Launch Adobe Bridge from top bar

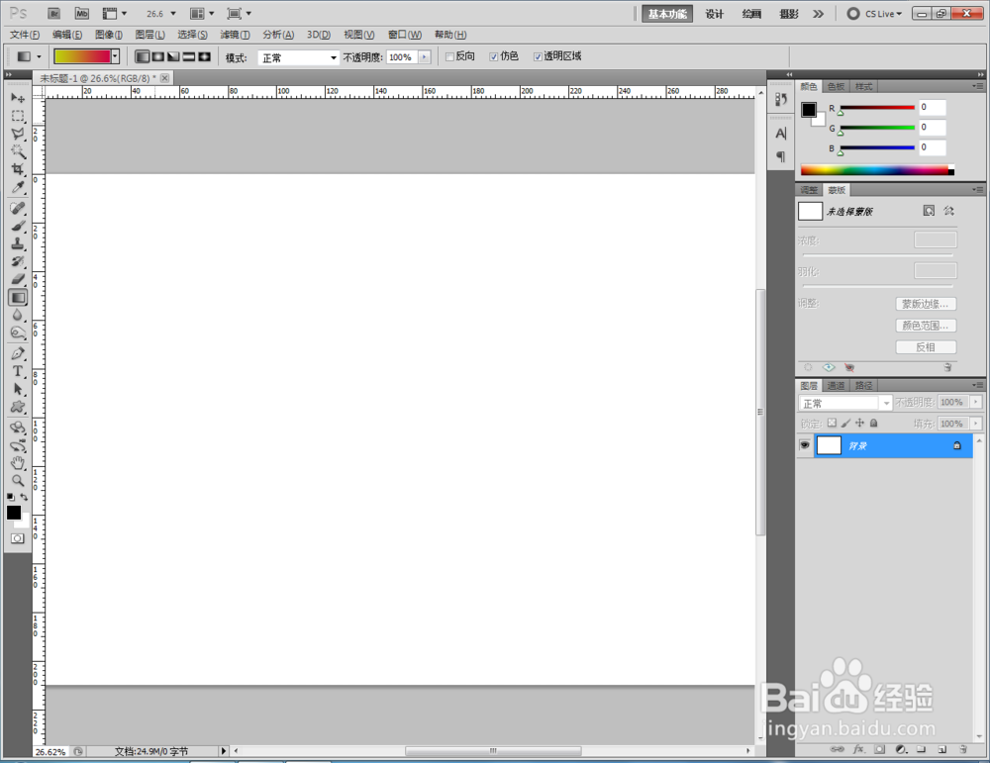coord(54,13)
